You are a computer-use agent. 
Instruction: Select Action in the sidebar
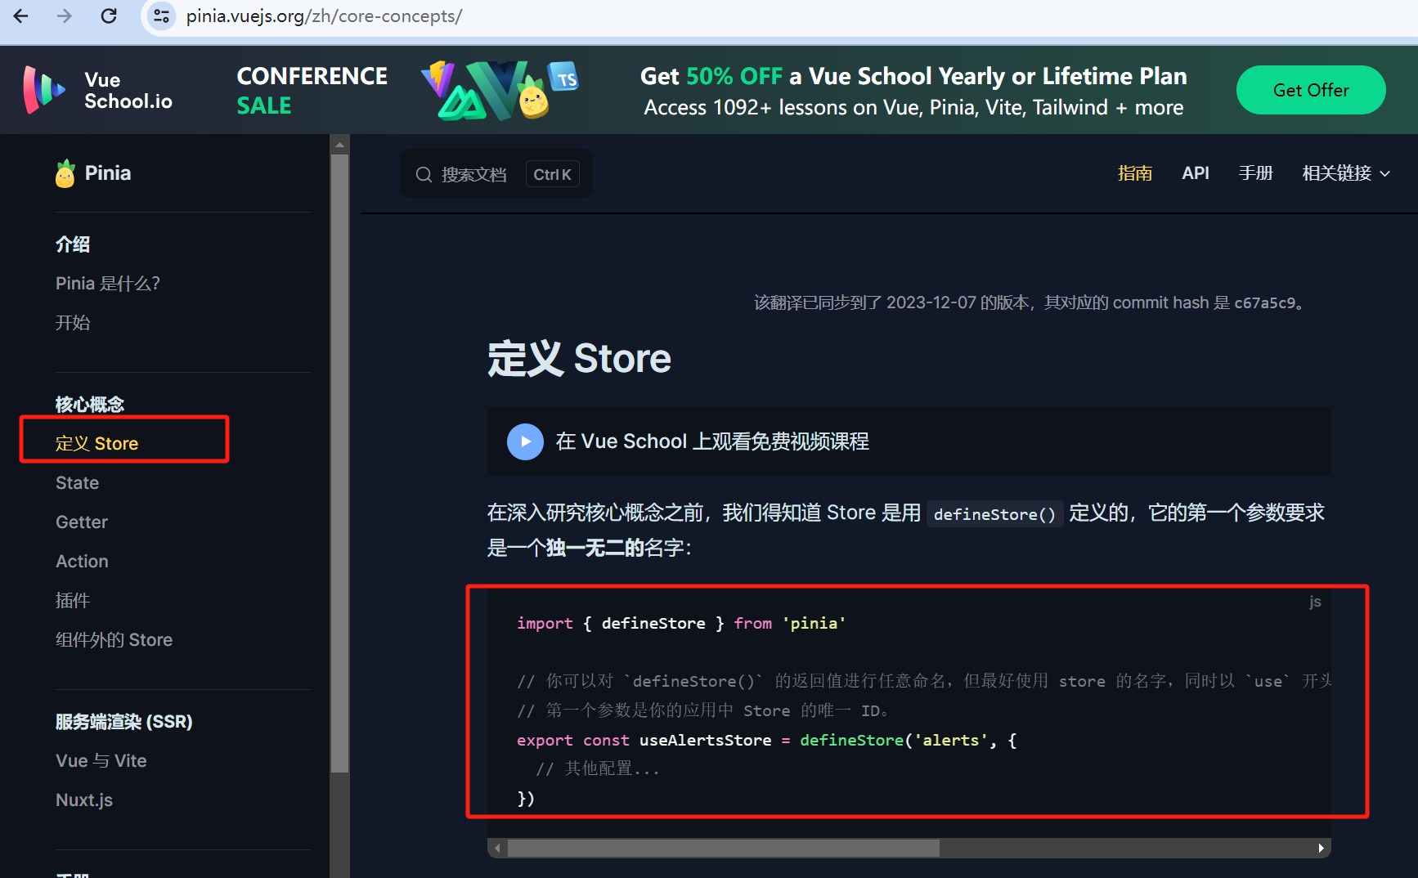click(82, 561)
